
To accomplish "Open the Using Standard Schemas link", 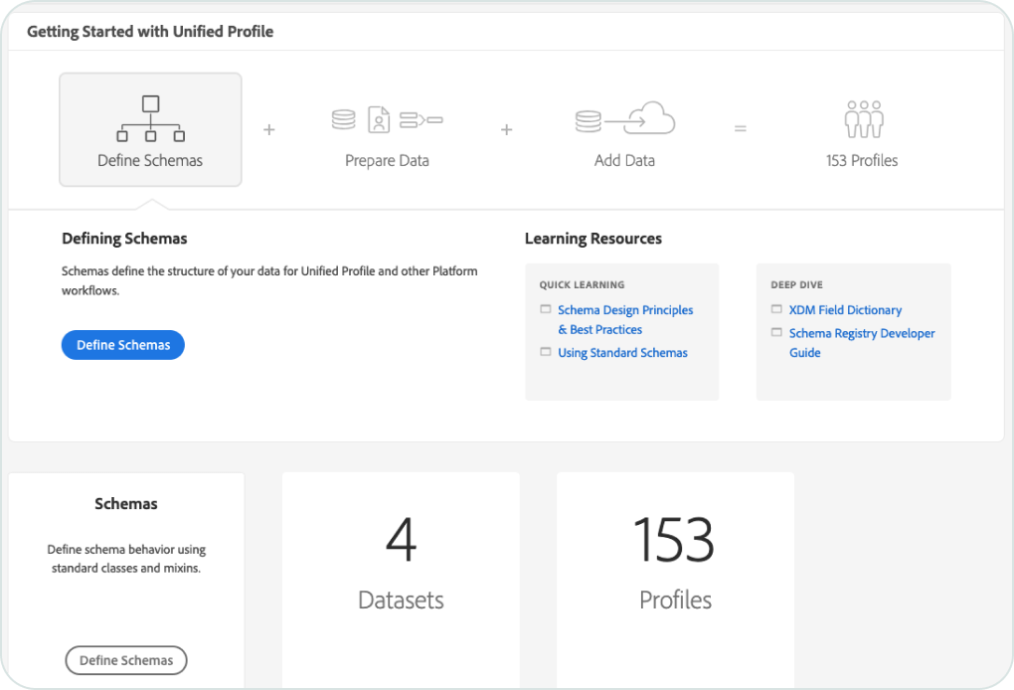I will (622, 353).
